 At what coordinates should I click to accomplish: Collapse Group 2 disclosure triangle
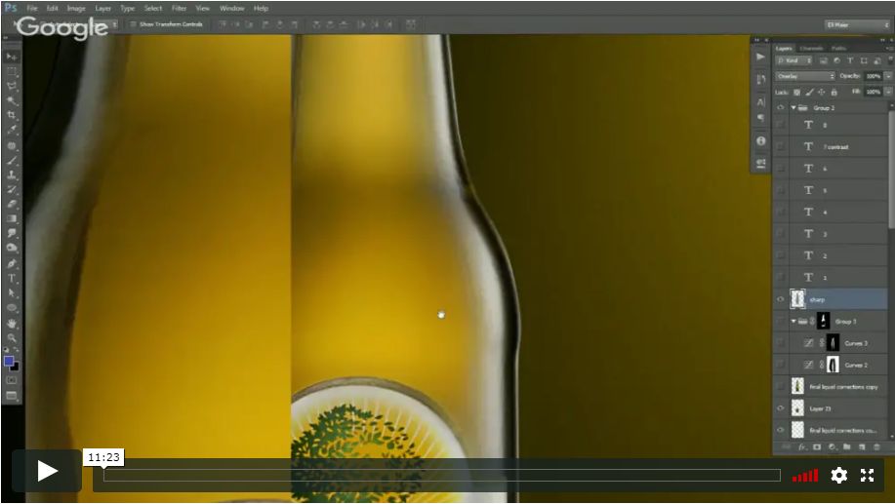793,107
